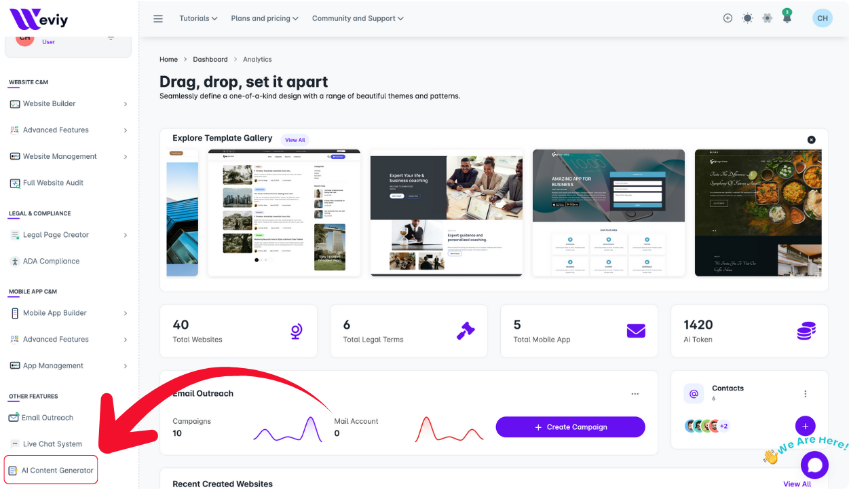Click View All in Template Gallery
The image size is (849, 489).
tap(295, 140)
